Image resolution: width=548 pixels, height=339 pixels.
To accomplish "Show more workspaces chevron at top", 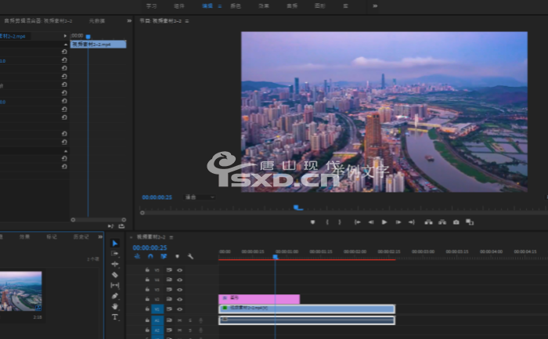I will click(x=375, y=5).
